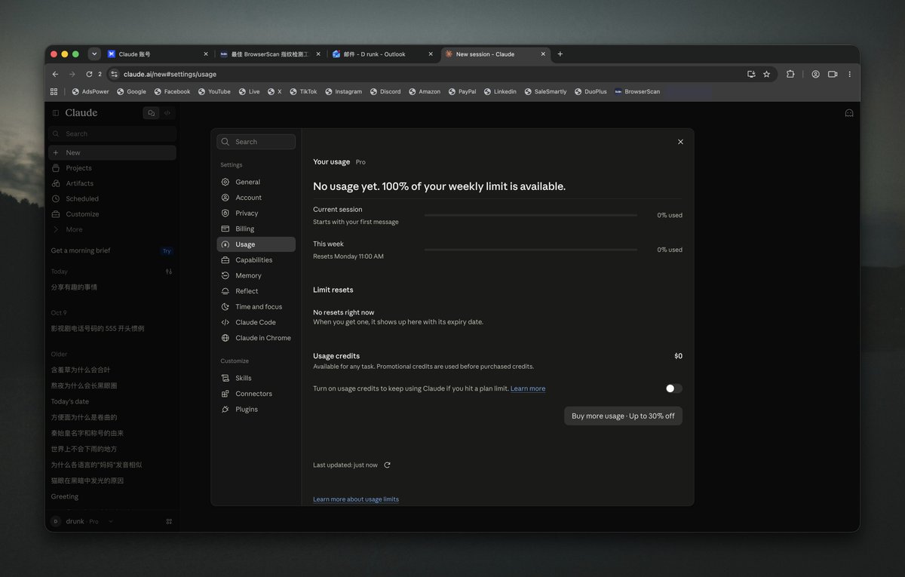Open the Time and focus moon icon
Image resolution: width=905 pixels, height=577 pixels.
pos(225,307)
